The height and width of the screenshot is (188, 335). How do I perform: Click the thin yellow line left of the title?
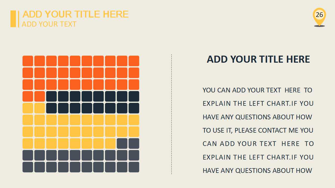(x=19, y=19)
